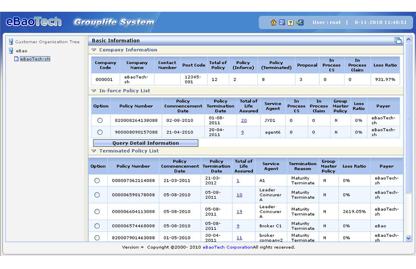
Task: Click the Contact Number column header
Action: pyautogui.click(x=167, y=65)
